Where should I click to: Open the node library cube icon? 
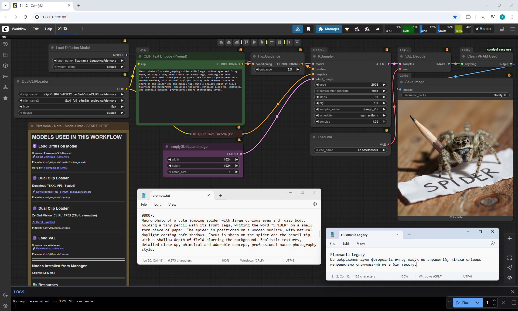point(5,66)
